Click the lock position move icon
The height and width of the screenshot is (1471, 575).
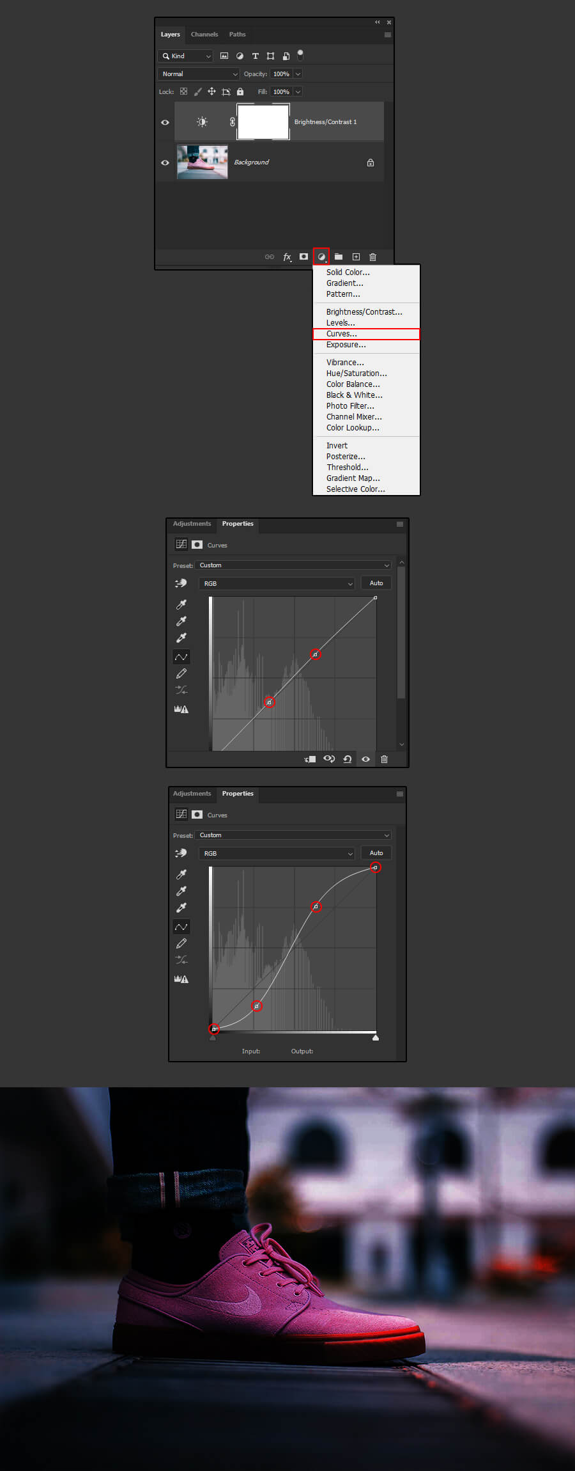(211, 92)
